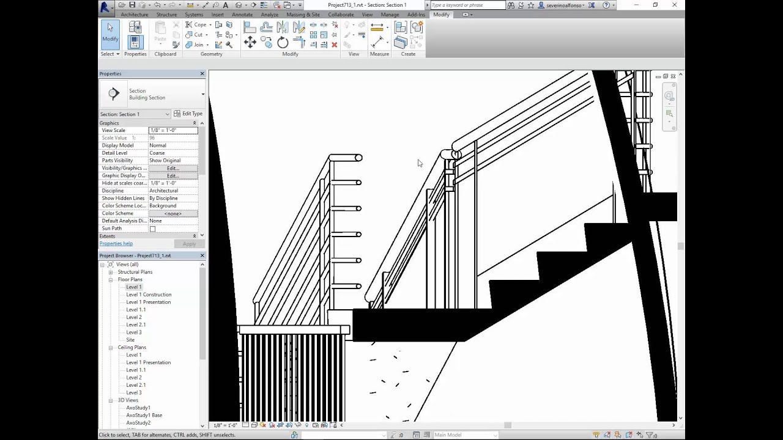Open the Architecture ribbon tab
783x440 pixels.
click(135, 15)
